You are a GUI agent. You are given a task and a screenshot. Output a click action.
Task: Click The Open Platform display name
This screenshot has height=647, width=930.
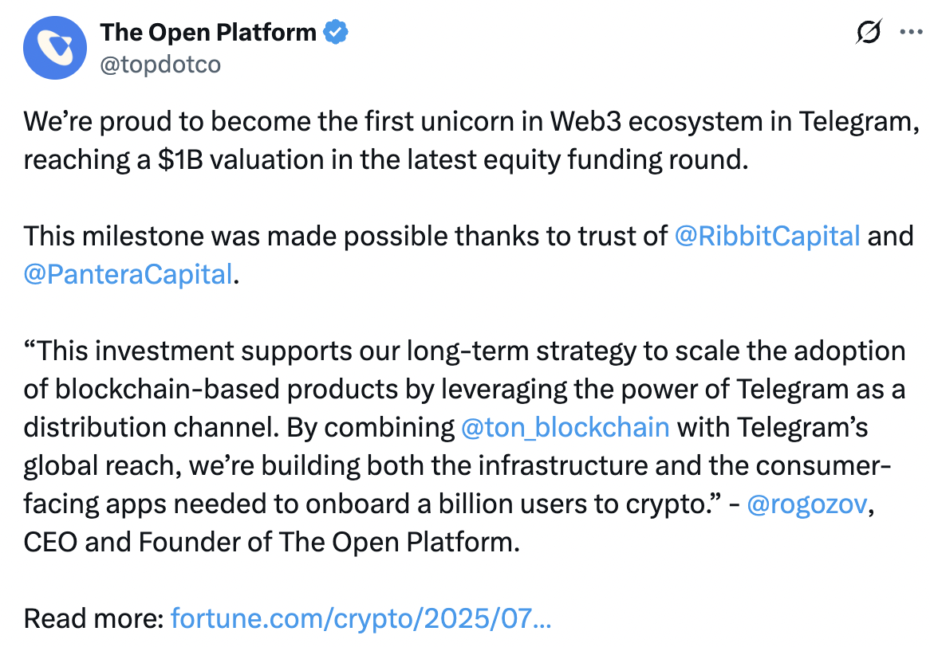tap(208, 32)
